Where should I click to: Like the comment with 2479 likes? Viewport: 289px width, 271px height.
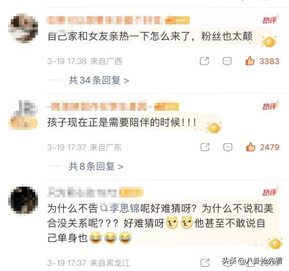[x=251, y=147]
